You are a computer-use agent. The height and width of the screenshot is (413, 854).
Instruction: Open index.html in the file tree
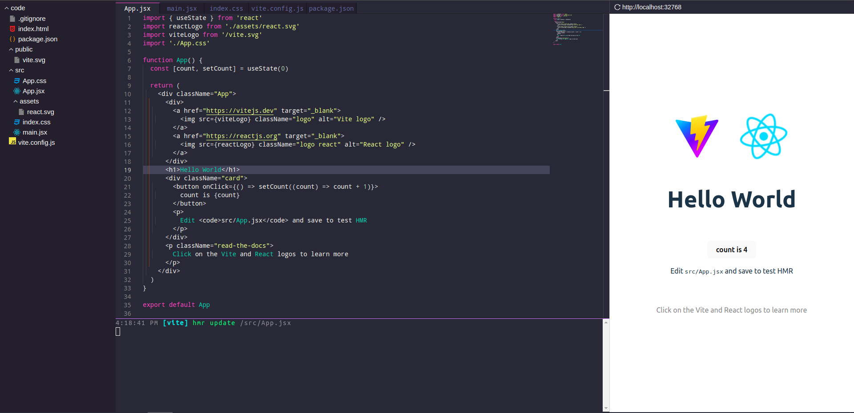coord(33,29)
